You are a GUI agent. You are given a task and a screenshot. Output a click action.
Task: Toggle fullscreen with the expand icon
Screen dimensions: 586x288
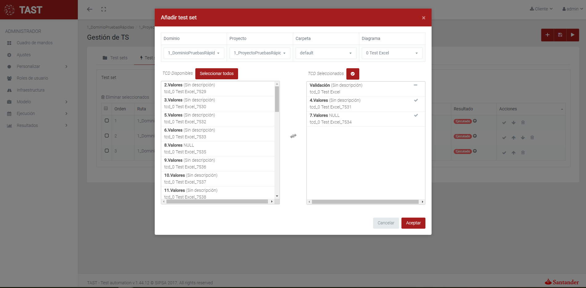[x=104, y=9]
